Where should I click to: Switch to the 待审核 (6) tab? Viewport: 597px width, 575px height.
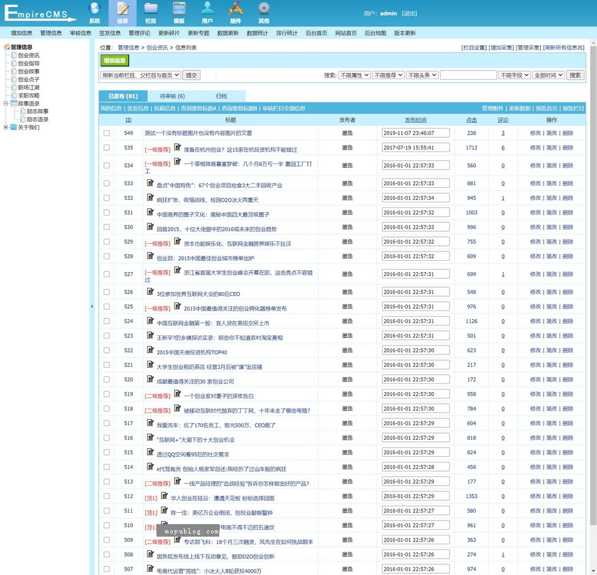point(172,96)
